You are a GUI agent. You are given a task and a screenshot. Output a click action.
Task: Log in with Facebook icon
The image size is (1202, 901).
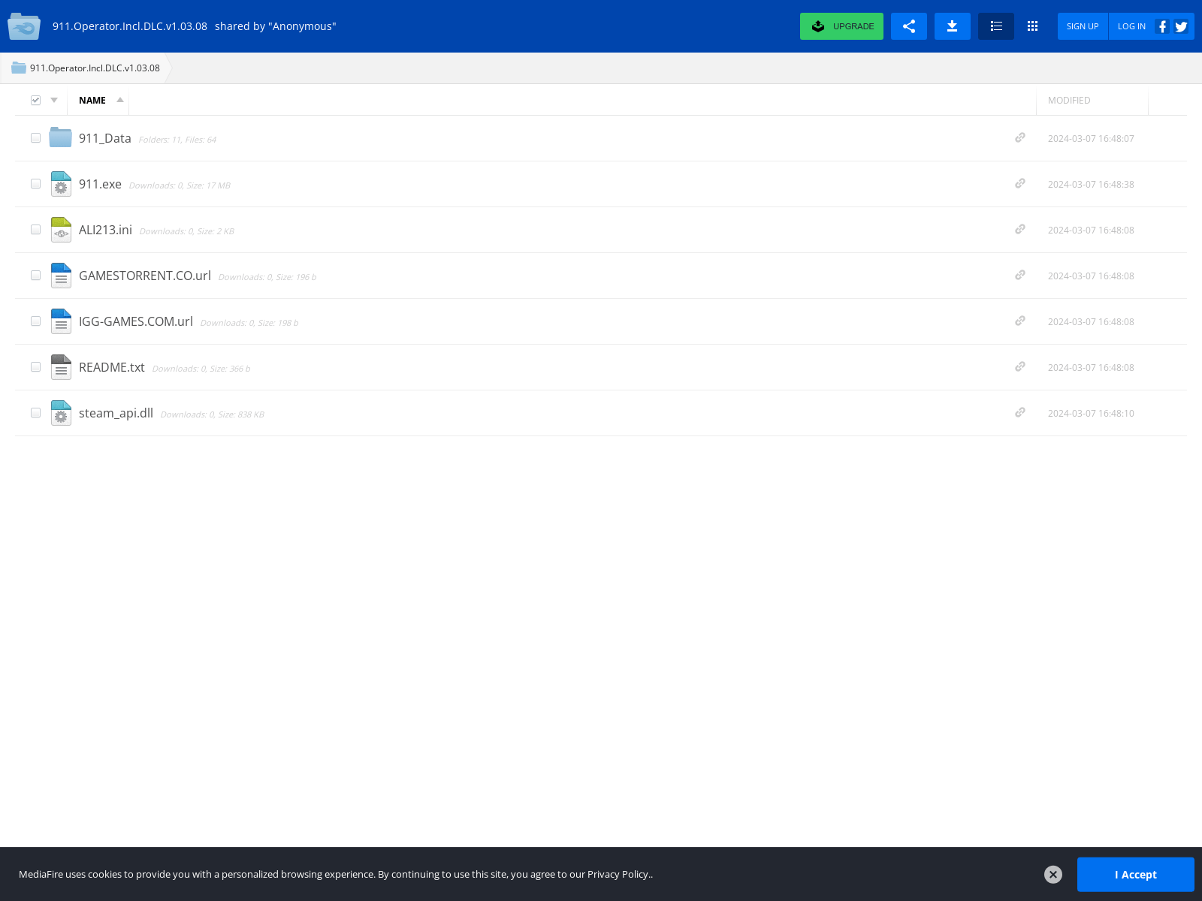[x=1162, y=26]
